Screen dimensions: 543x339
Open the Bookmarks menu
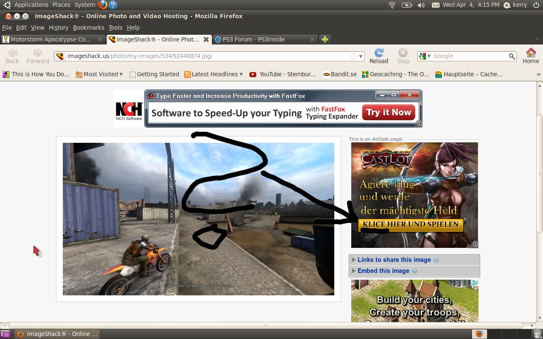pyautogui.click(x=88, y=28)
